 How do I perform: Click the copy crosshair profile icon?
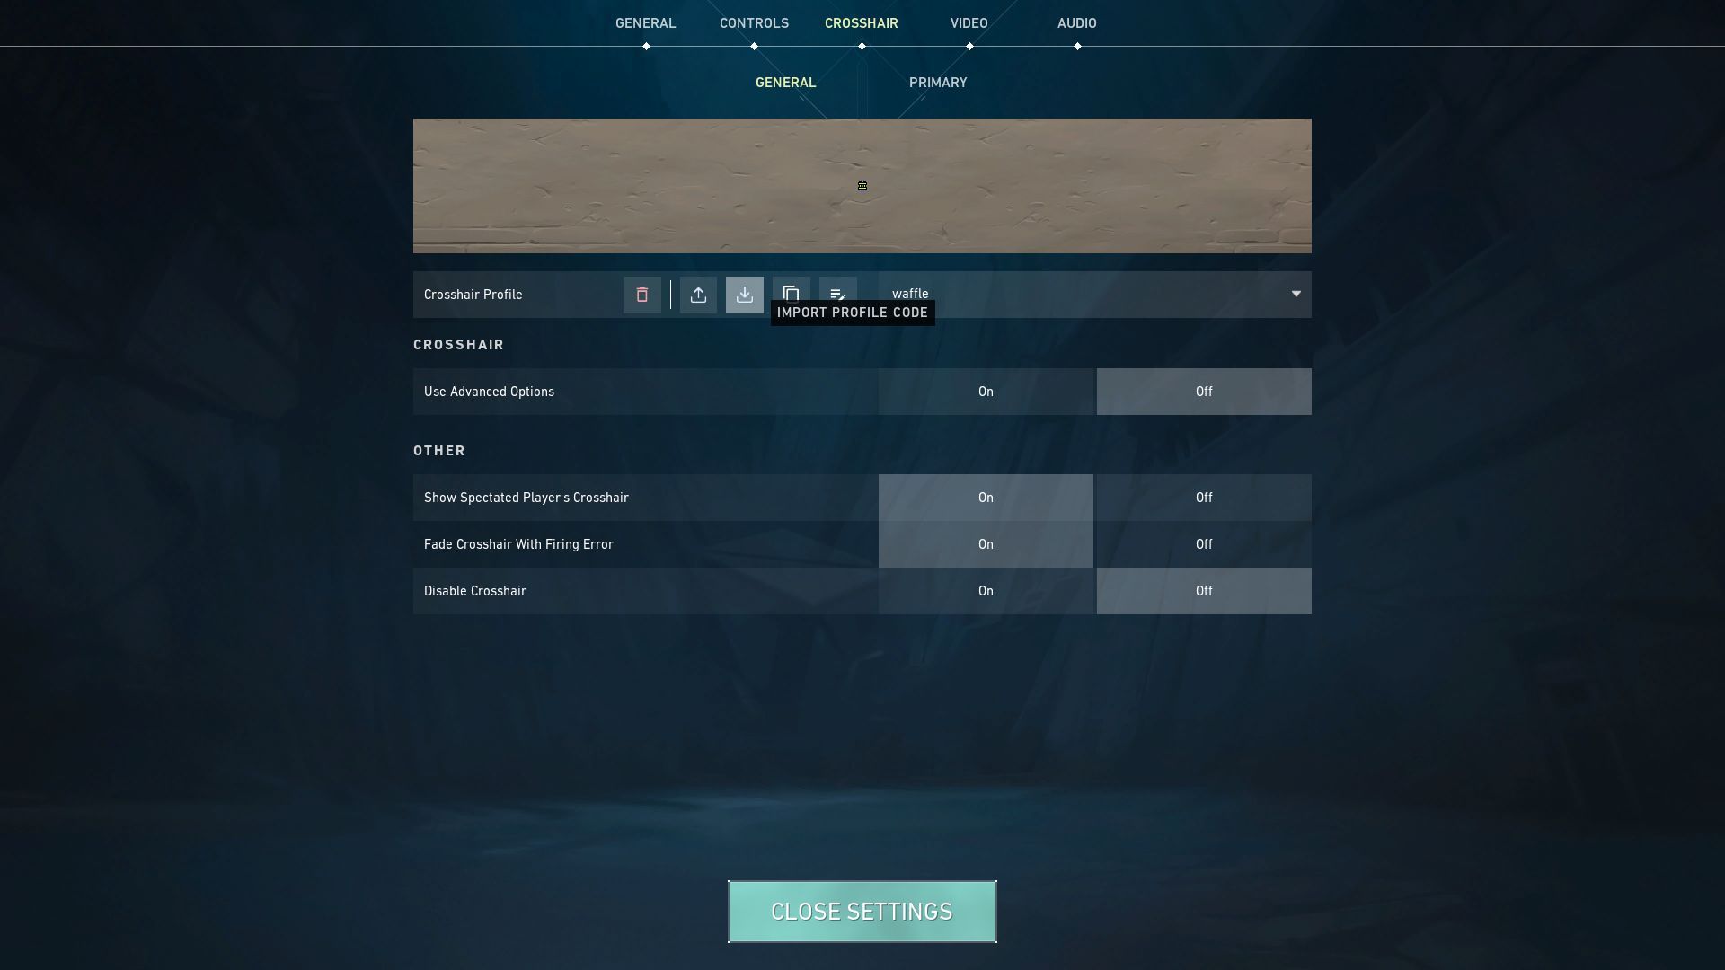pos(791,294)
